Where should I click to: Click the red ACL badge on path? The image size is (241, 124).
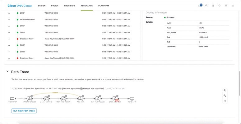coord(117,100)
